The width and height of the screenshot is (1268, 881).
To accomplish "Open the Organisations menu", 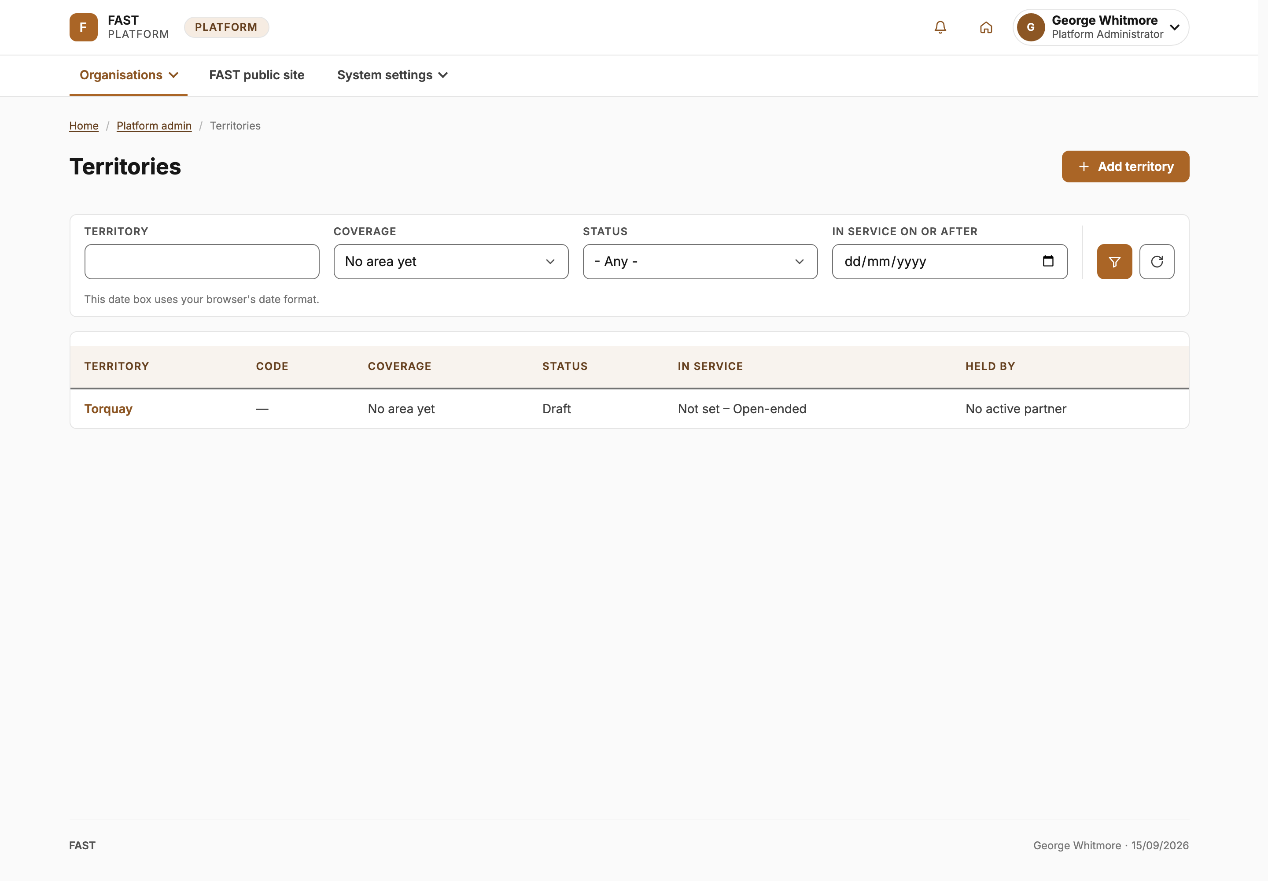I will pyautogui.click(x=129, y=75).
